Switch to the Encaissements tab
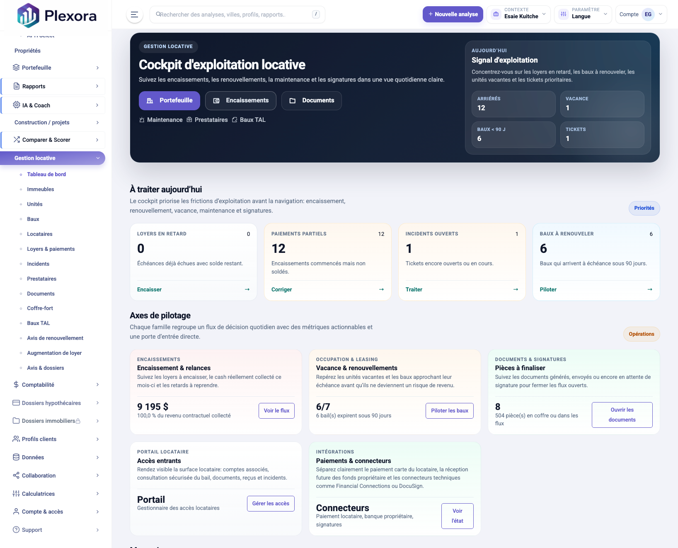The height and width of the screenshot is (548, 678). (x=240, y=101)
